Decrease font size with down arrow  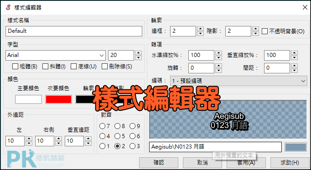pos(138,58)
